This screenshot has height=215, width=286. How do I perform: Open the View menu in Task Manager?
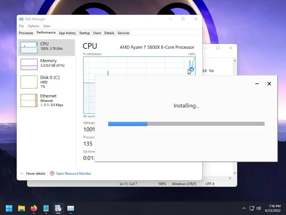[x=47, y=26]
